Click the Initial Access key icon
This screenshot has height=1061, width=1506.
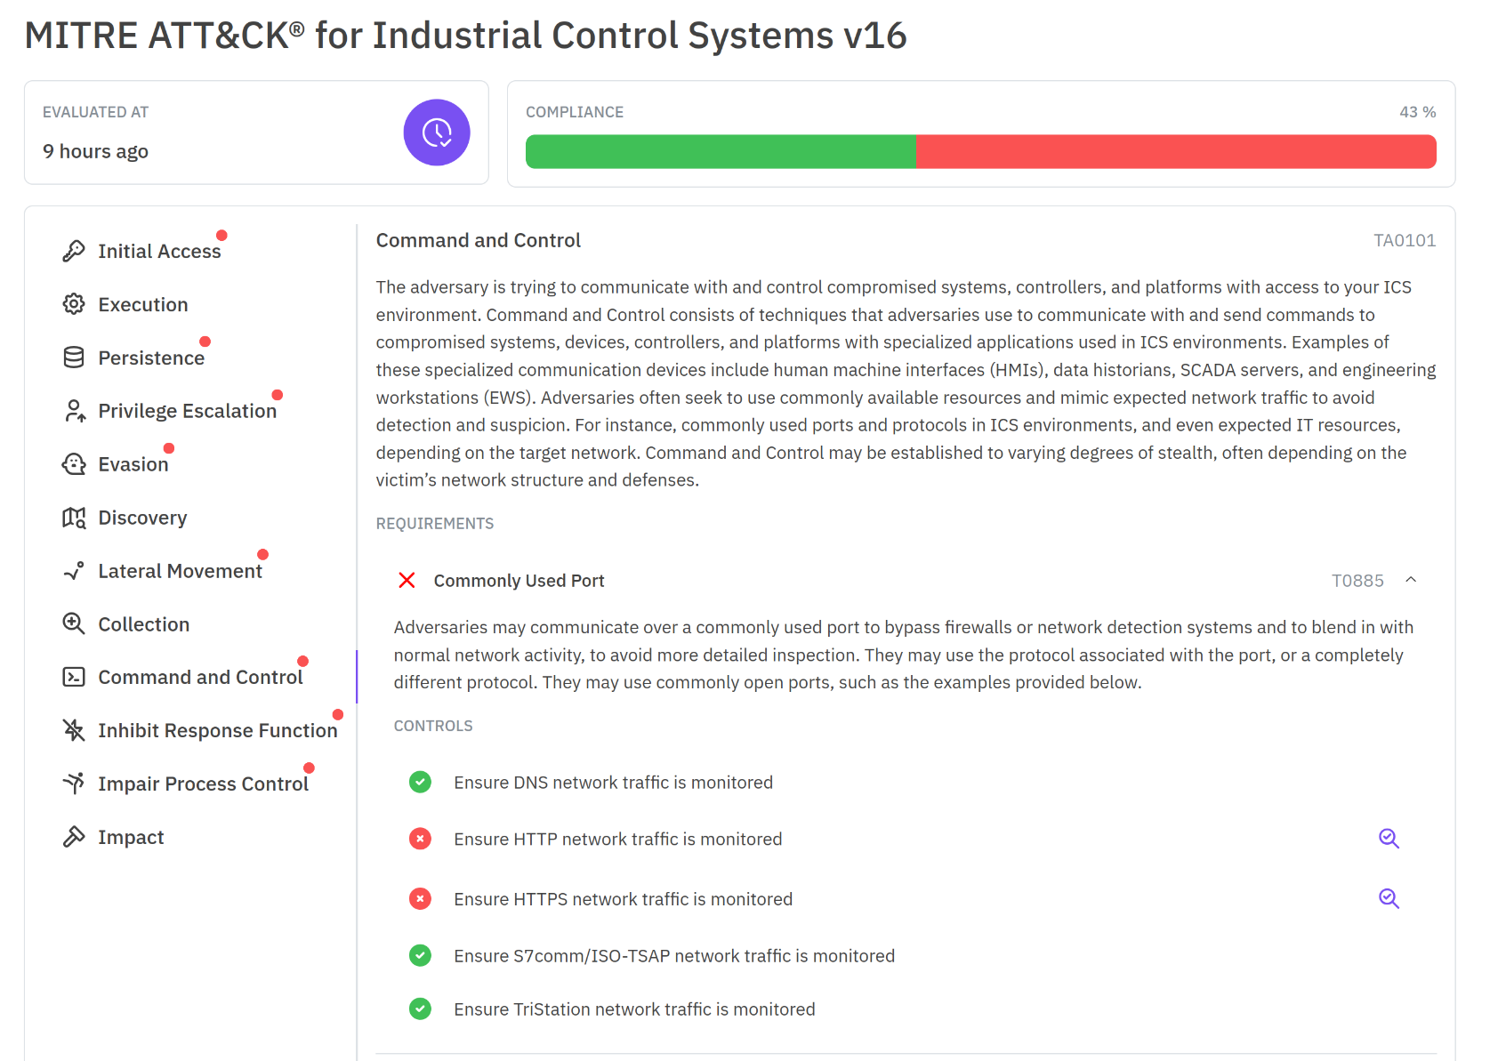[74, 252]
